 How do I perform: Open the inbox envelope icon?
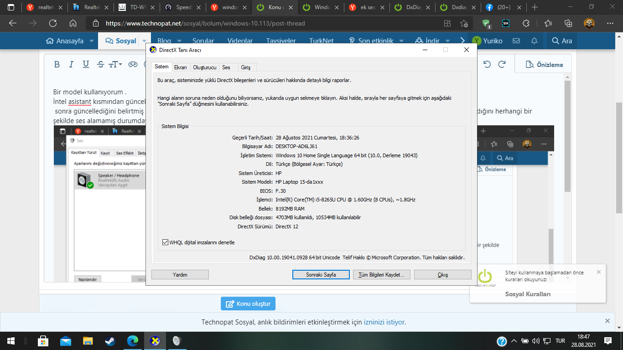click(516, 41)
